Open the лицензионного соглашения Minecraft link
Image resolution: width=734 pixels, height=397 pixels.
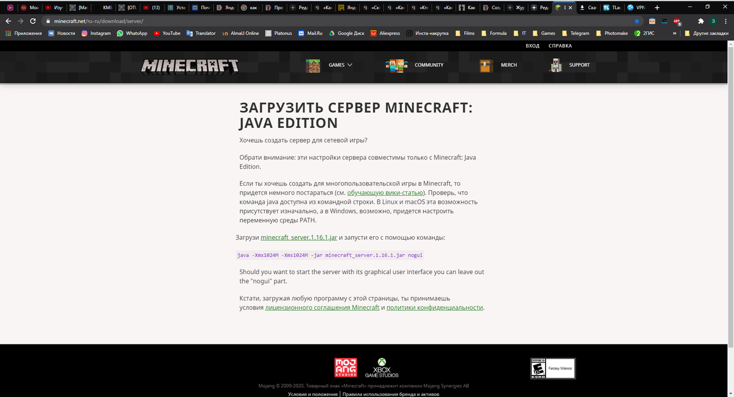322,308
